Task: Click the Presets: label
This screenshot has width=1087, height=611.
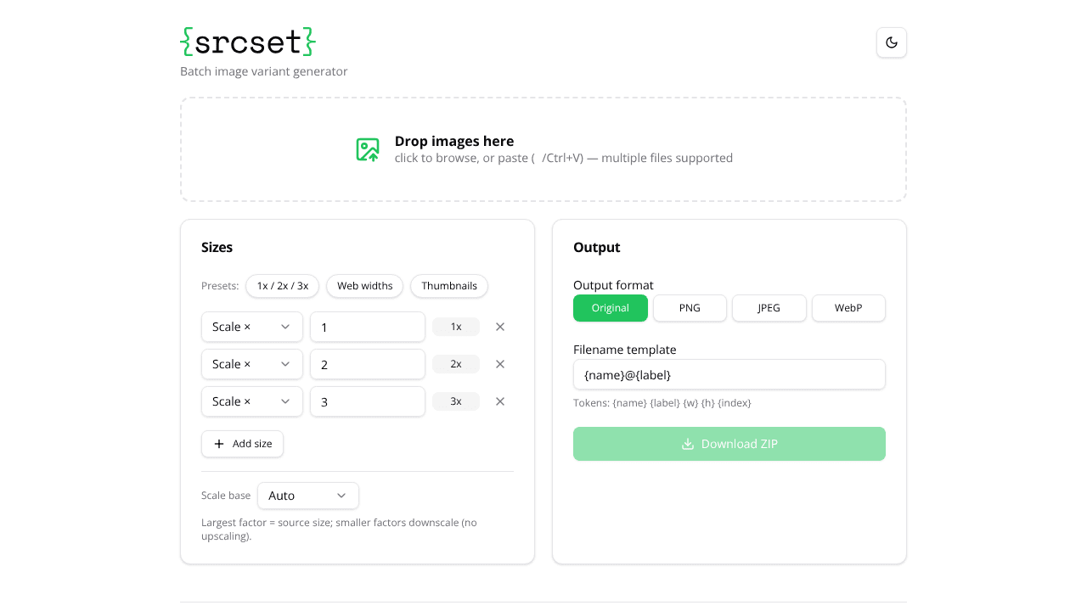Action: point(220,286)
